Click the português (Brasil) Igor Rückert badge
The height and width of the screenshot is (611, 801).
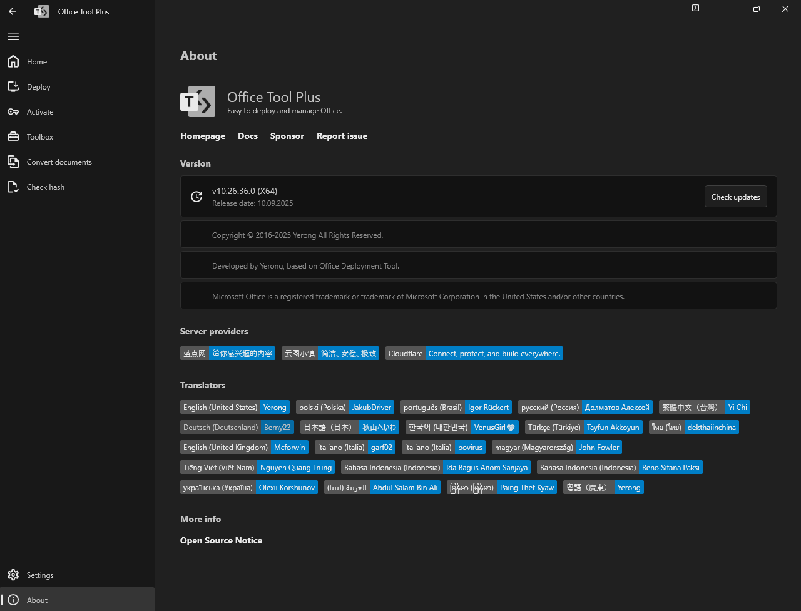(456, 408)
